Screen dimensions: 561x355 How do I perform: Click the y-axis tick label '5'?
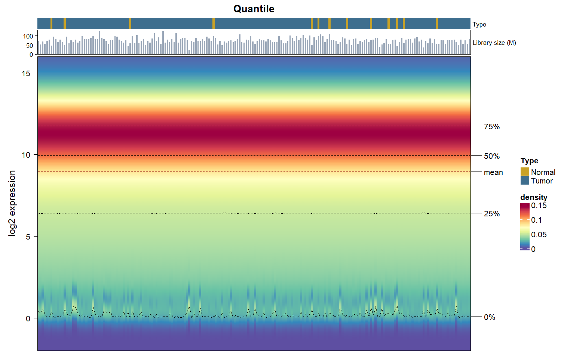click(x=28, y=237)
